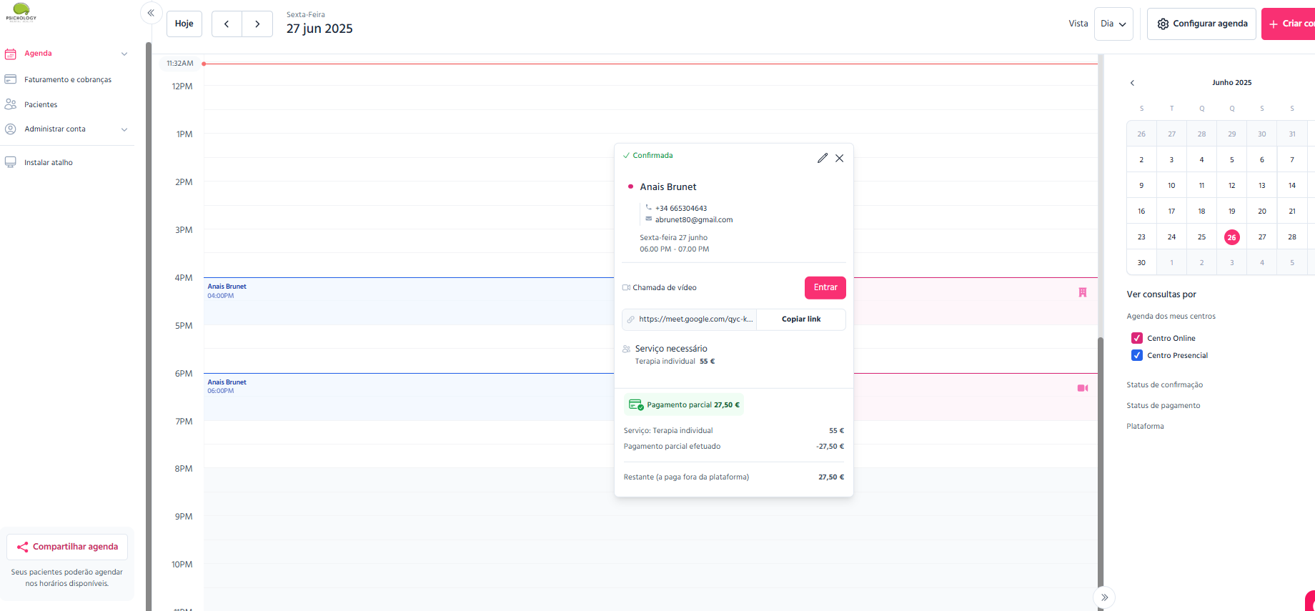Expand the Status de confirmação filter
The image size is (1315, 611).
[1165, 385]
